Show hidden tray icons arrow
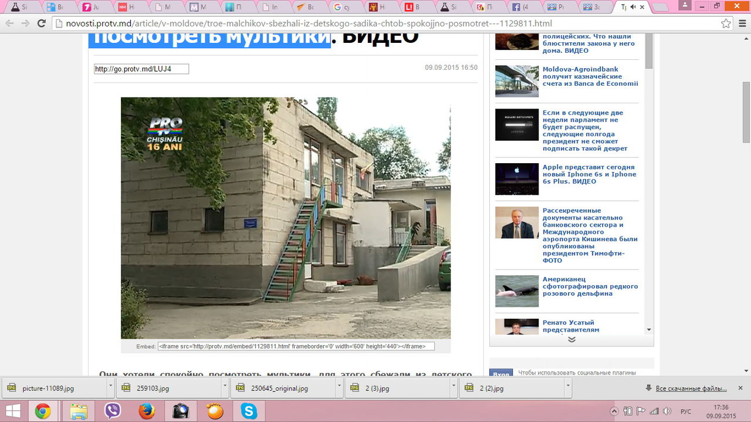This screenshot has width=751, height=422. (614, 411)
